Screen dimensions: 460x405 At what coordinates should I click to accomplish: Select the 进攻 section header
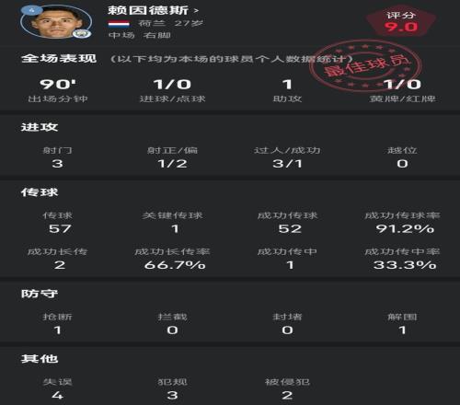[x=40, y=127]
